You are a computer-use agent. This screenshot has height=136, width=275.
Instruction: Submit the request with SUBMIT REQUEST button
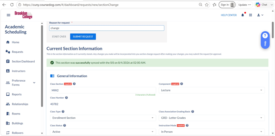point(83,37)
